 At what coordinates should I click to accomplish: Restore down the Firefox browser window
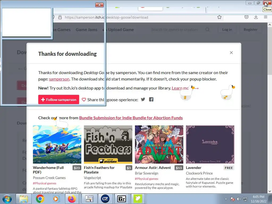click(x=258, y=3)
